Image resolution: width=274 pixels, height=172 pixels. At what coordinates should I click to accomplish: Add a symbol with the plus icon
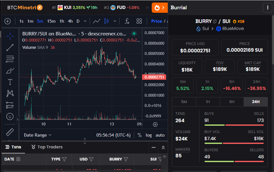[x=7, y=21]
